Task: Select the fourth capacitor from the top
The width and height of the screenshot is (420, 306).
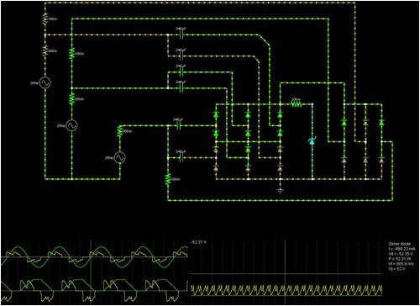Action: click(x=181, y=88)
